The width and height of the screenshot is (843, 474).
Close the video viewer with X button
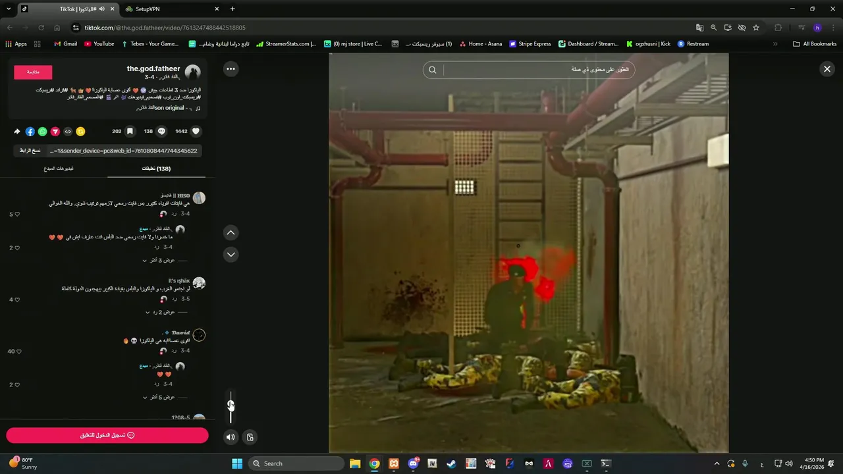[827, 68]
